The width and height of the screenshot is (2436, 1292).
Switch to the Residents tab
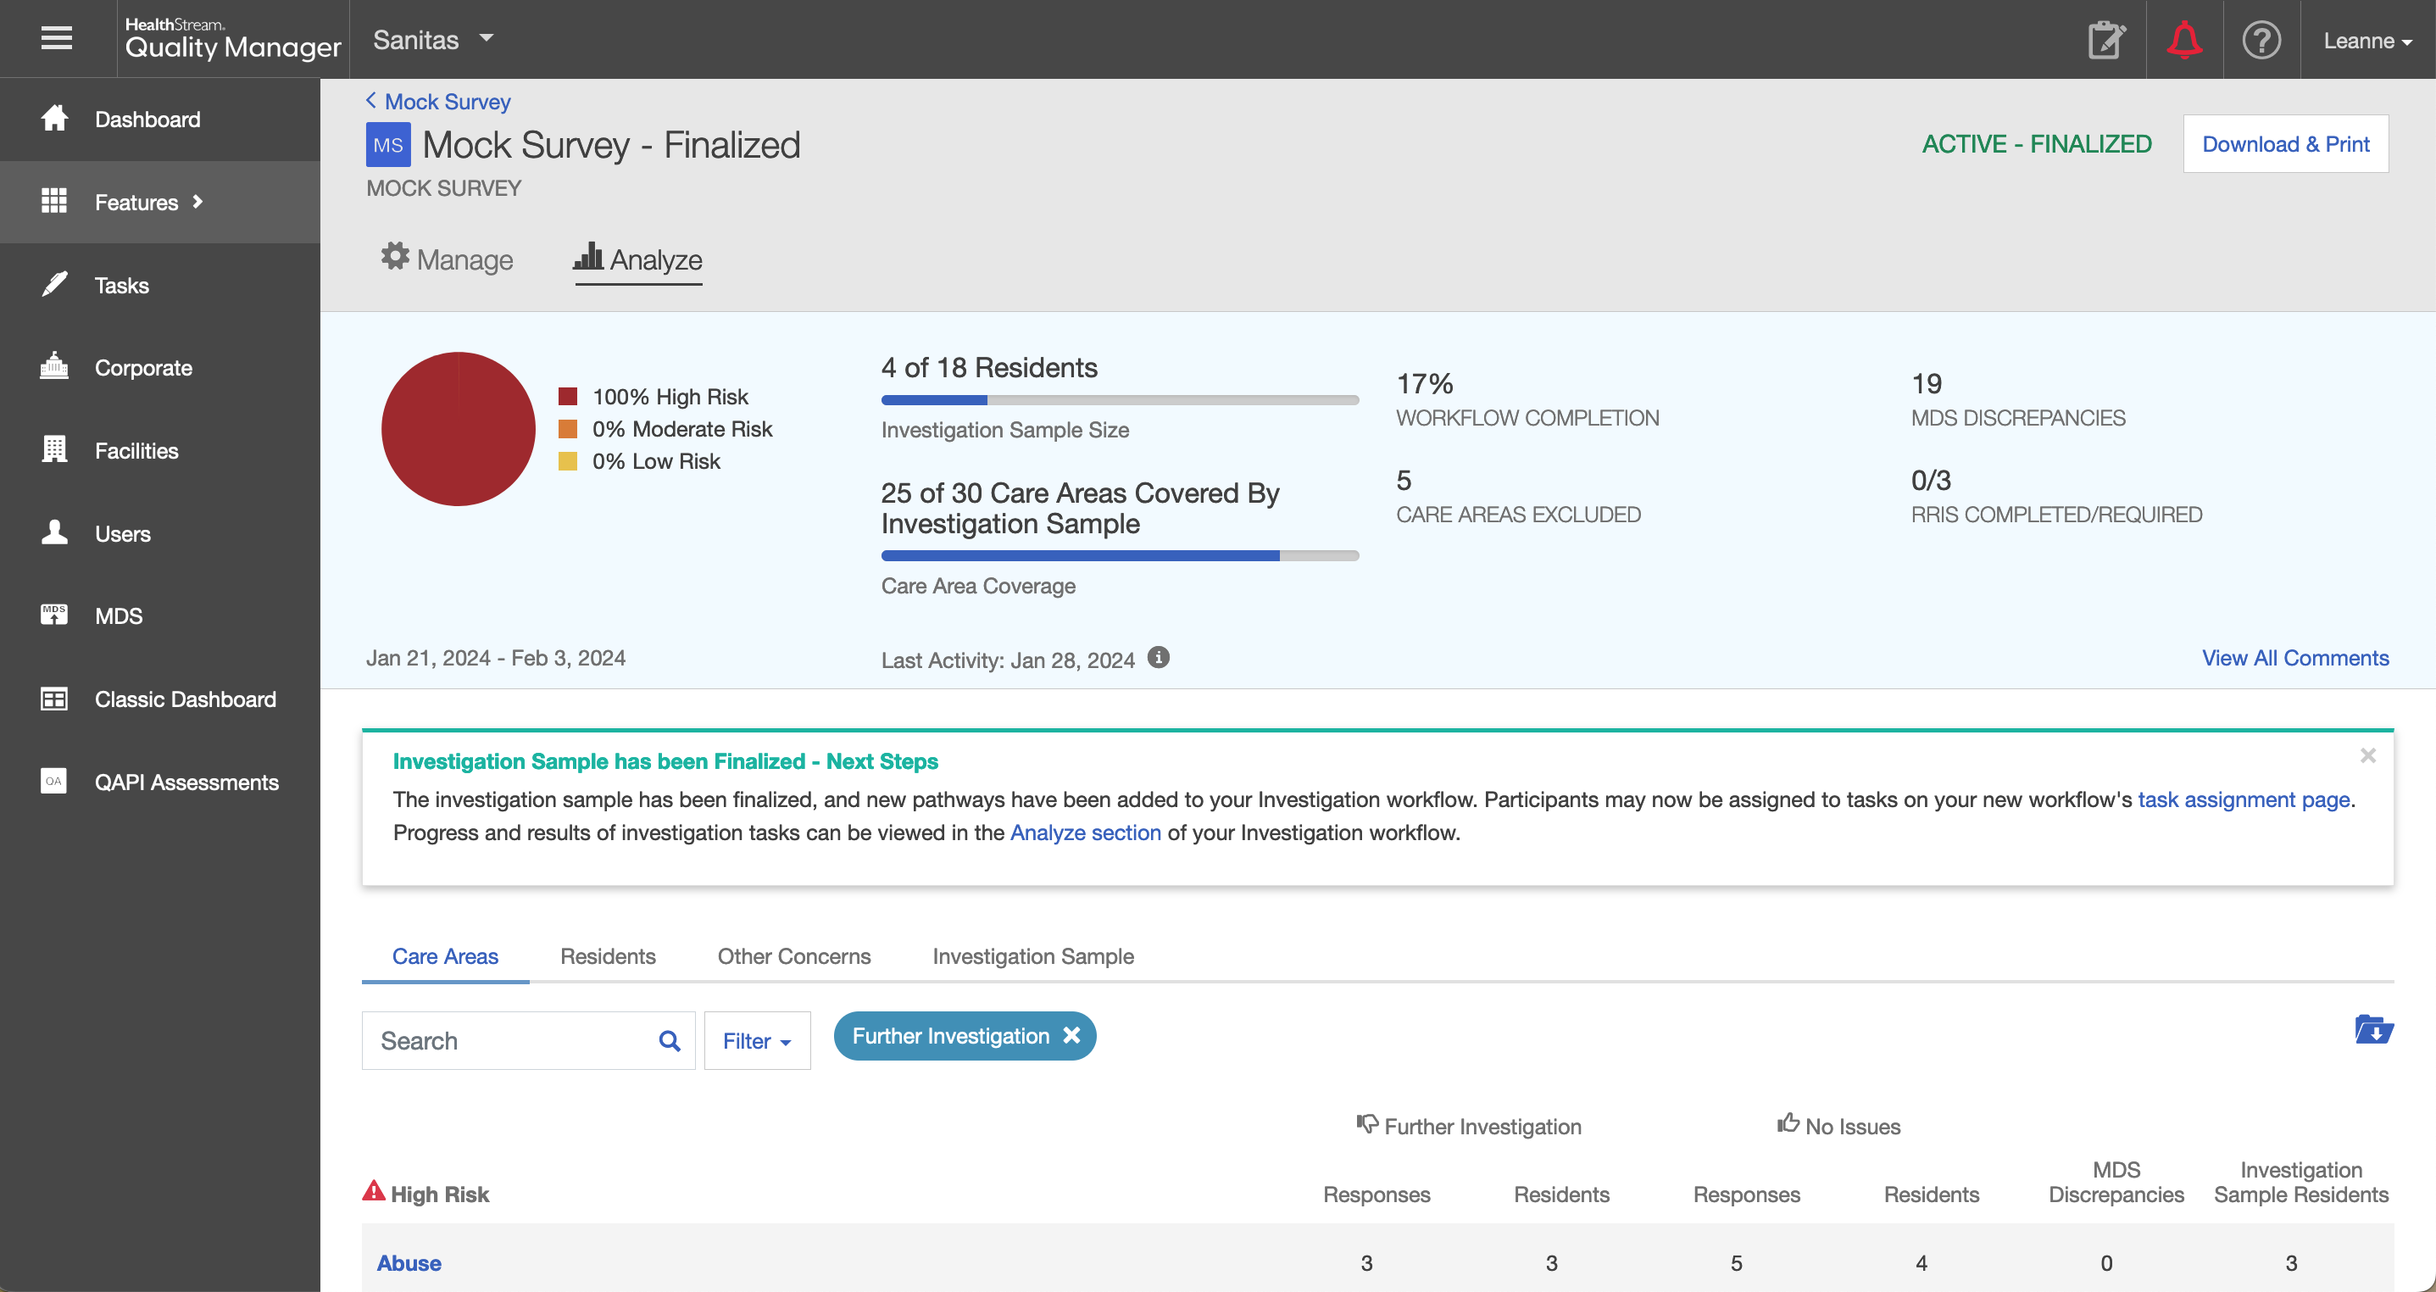607,956
